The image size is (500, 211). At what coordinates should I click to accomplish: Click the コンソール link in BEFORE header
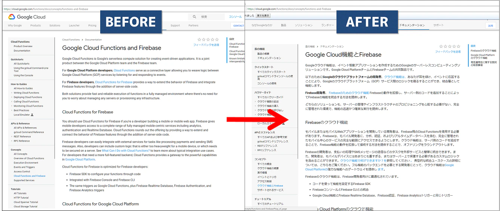235,17
